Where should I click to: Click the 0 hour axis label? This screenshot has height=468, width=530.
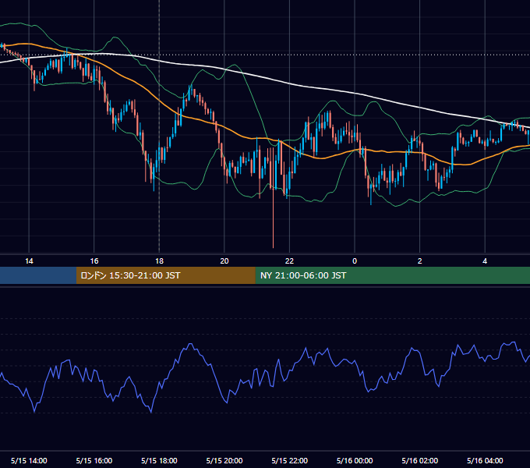coord(355,261)
